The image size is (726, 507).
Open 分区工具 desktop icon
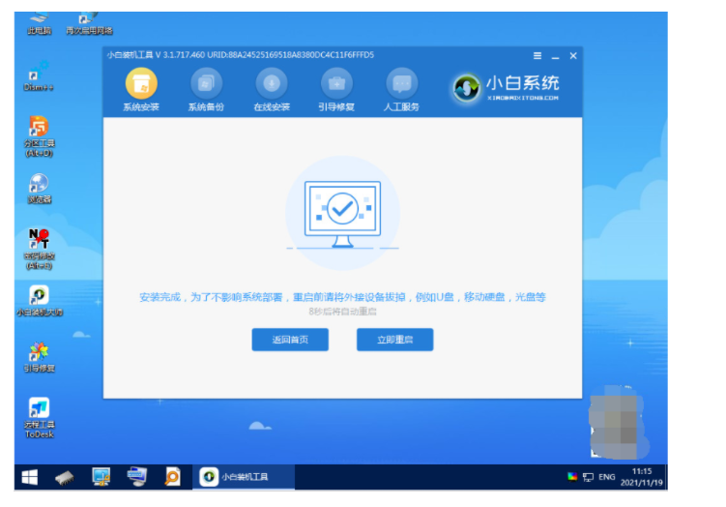click(40, 136)
